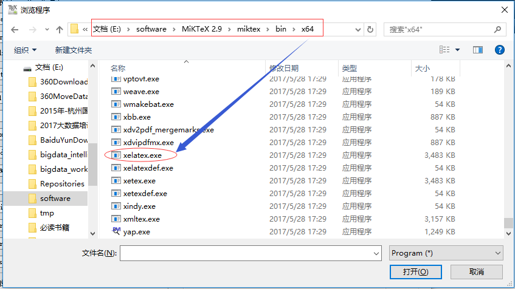Sort by 修改日期 column header

pos(284,68)
